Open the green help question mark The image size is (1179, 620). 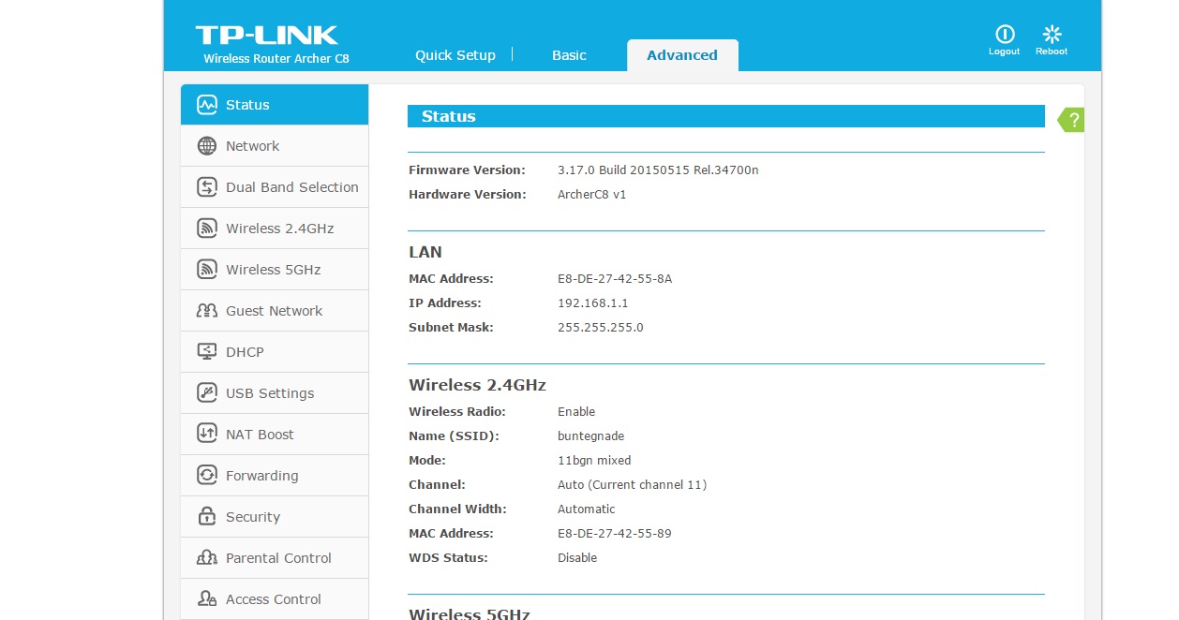(1071, 120)
